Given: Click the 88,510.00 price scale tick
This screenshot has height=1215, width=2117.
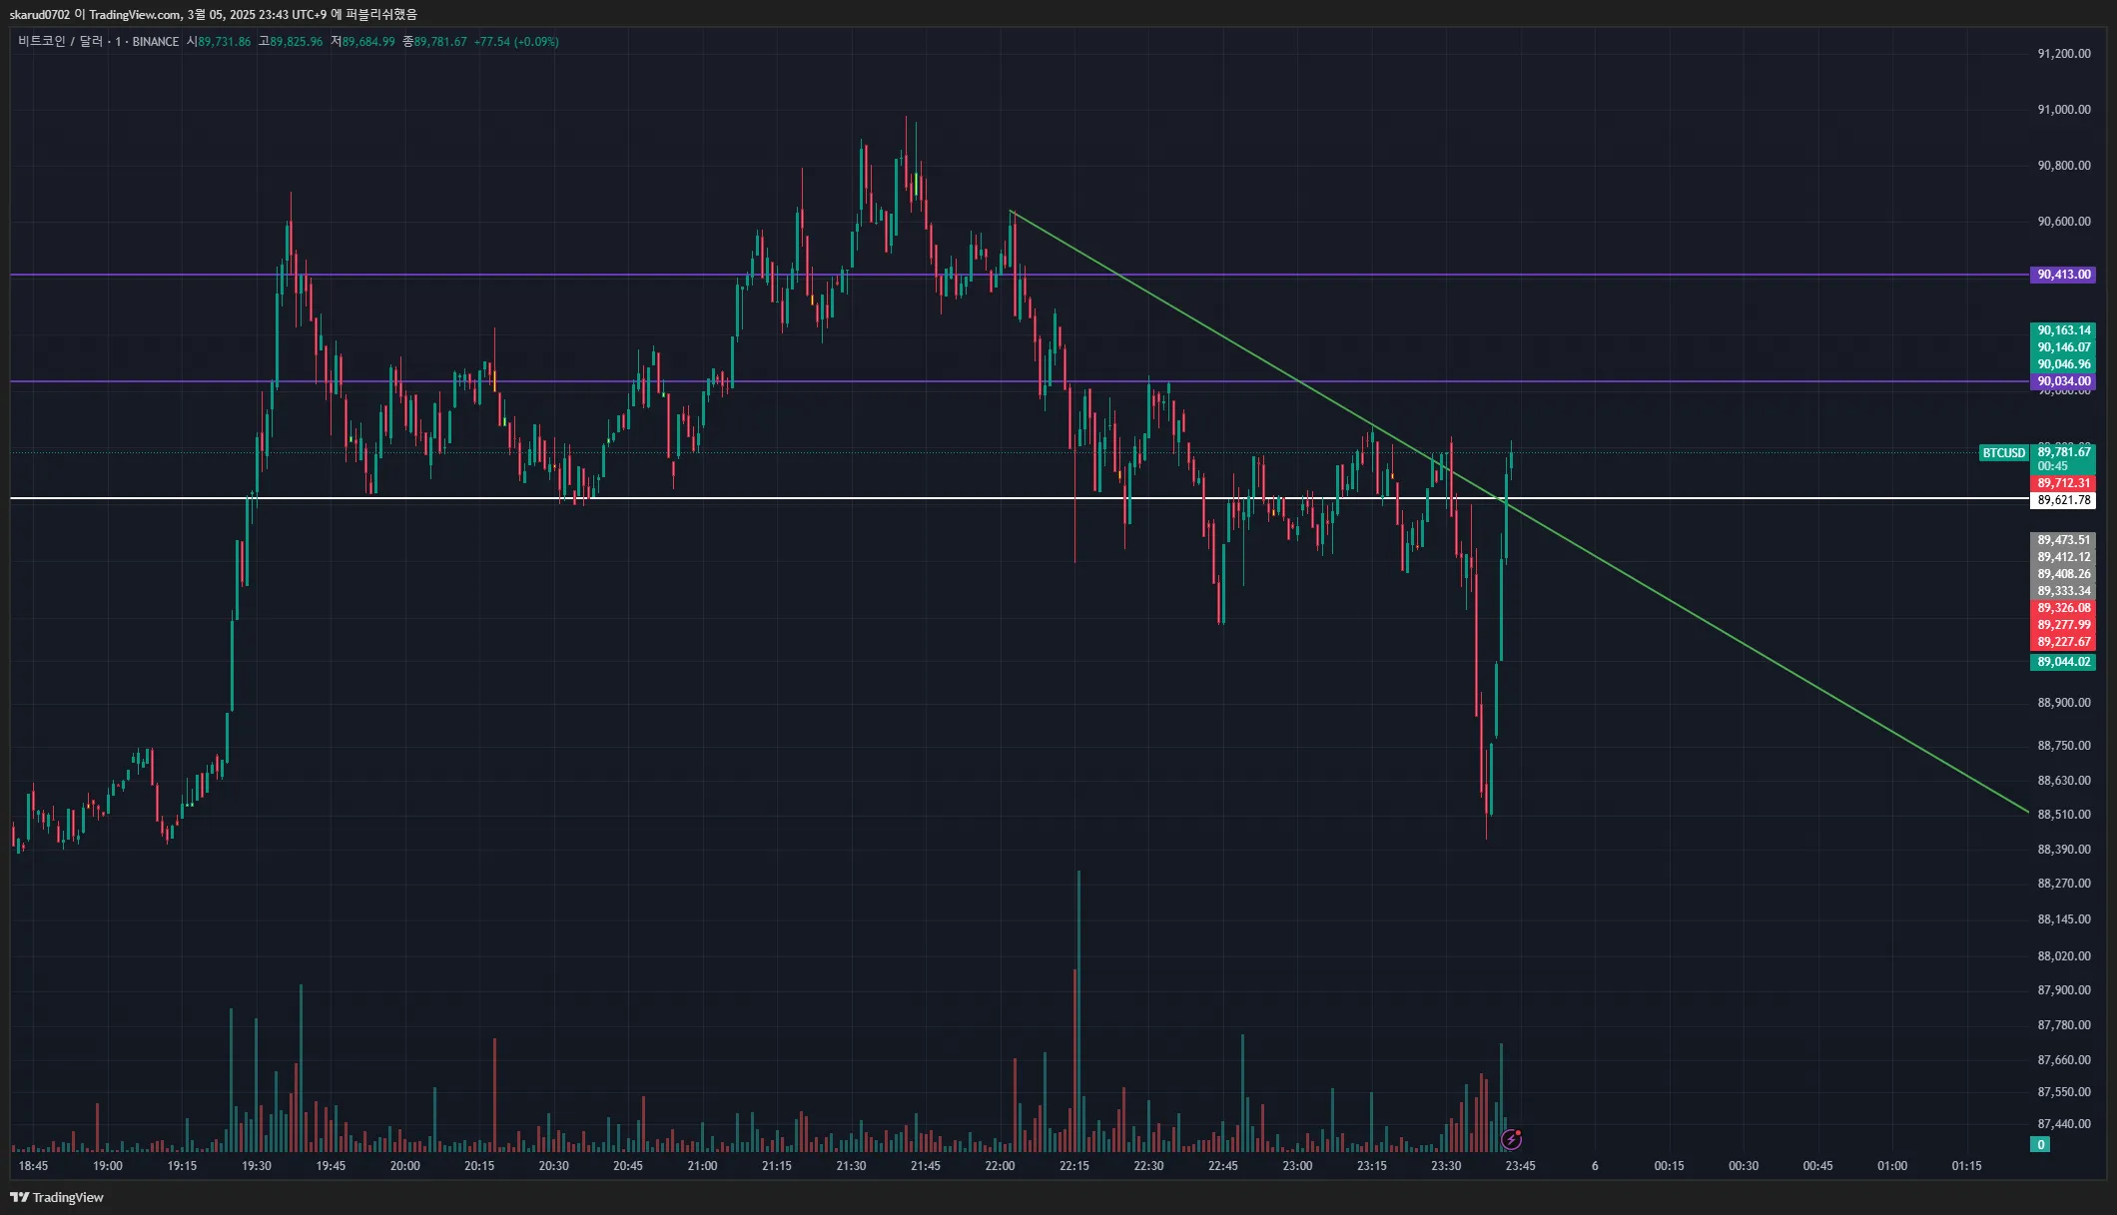Looking at the screenshot, I should [x=2063, y=815].
